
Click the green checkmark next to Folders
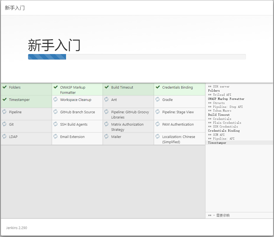coord(5,87)
